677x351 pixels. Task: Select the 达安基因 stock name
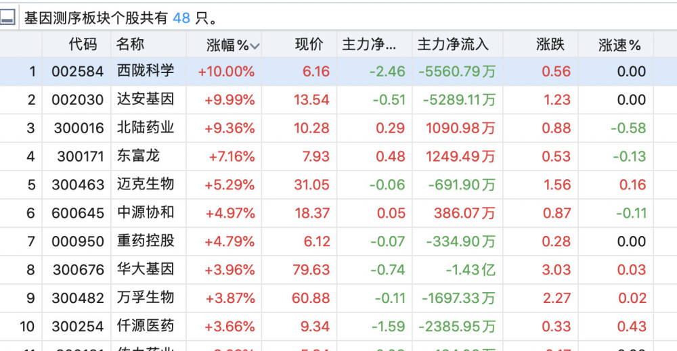pyautogui.click(x=145, y=99)
